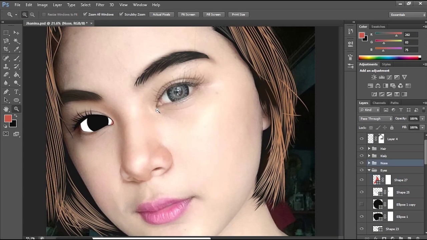Select the Paint Bucket tool
Image resolution: width=427 pixels, height=240 pixels.
click(x=16, y=75)
